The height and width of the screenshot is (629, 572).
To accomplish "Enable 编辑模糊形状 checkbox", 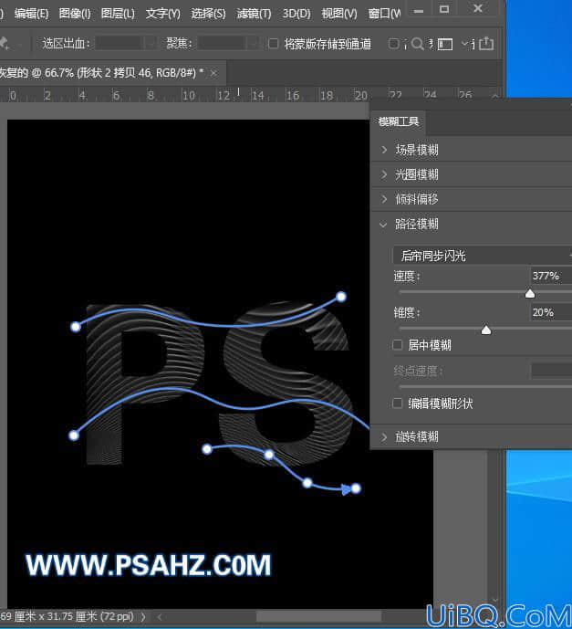I will 397,403.
